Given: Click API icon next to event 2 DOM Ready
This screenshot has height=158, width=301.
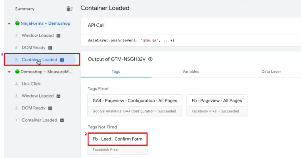Looking at the screenshot, I should coord(50,108).
